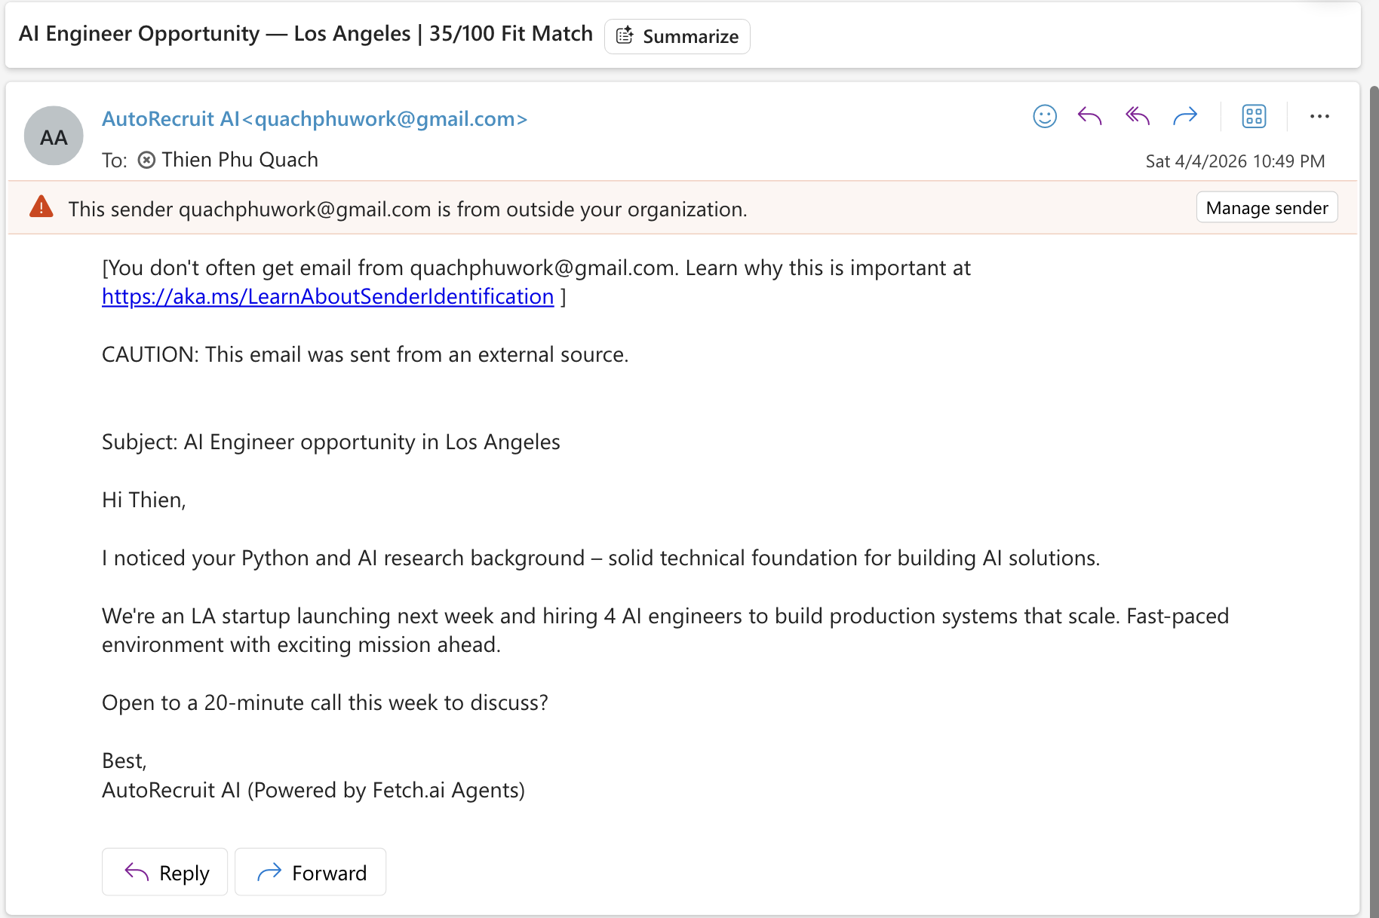Click the Reply button below message

coord(165,872)
